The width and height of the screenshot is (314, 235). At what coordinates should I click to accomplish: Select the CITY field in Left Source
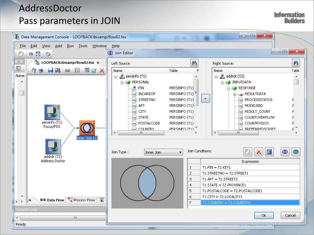coord(142,111)
